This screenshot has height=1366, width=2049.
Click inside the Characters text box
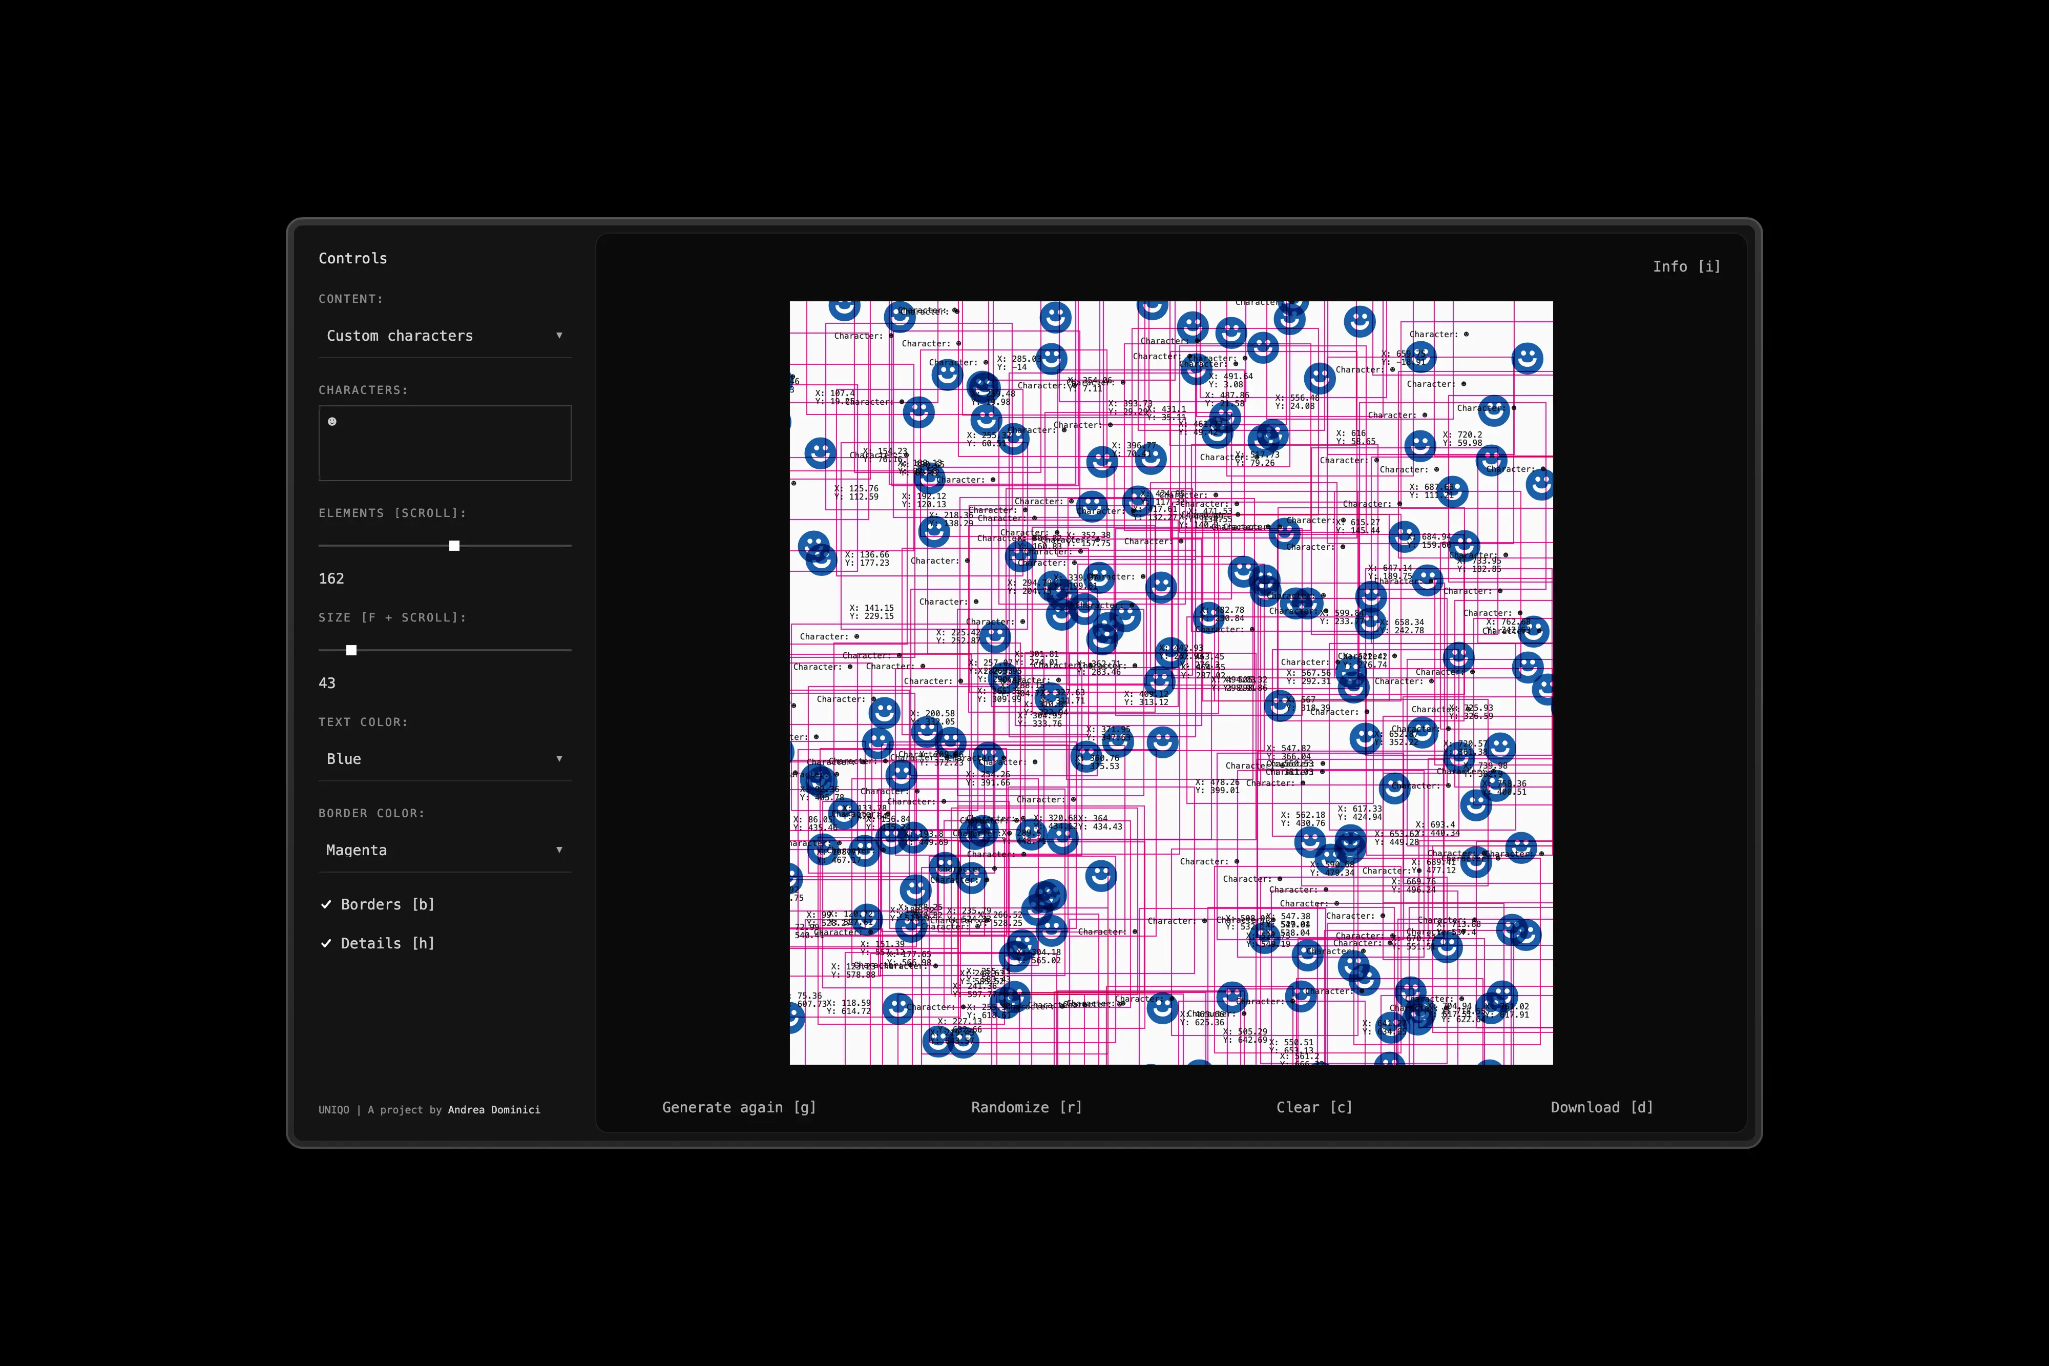444,443
